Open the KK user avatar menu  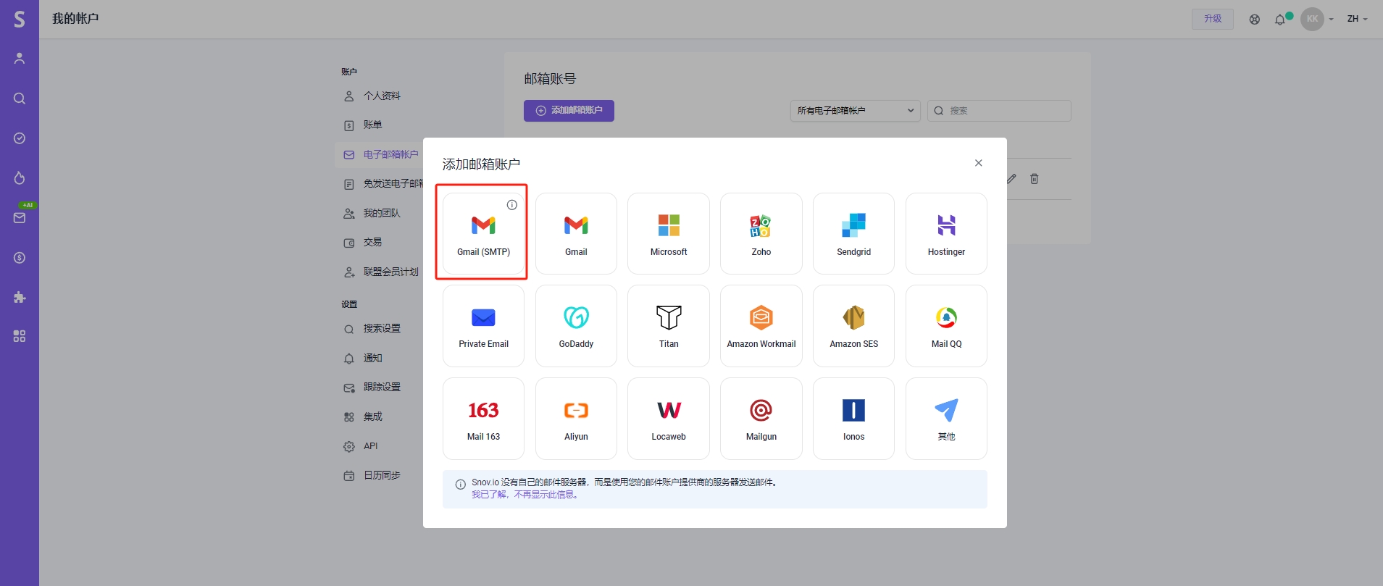pyautogui.click(x=1313, y=19)
